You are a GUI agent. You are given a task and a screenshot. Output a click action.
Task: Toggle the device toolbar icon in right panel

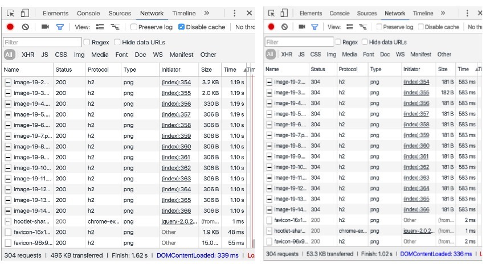(x=284, y=13)
